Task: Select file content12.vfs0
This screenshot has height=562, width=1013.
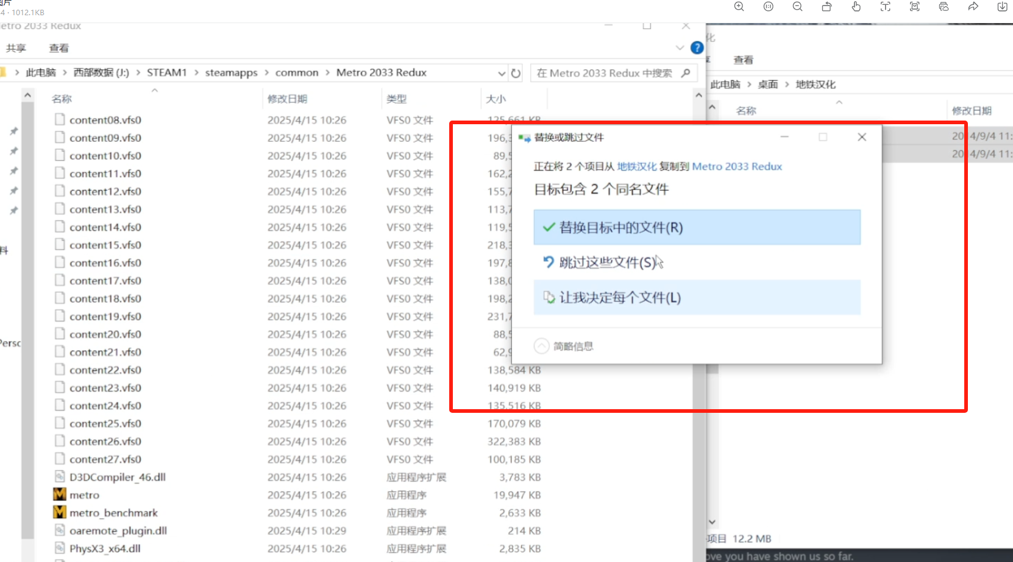Action: click(x=105, y=191)
